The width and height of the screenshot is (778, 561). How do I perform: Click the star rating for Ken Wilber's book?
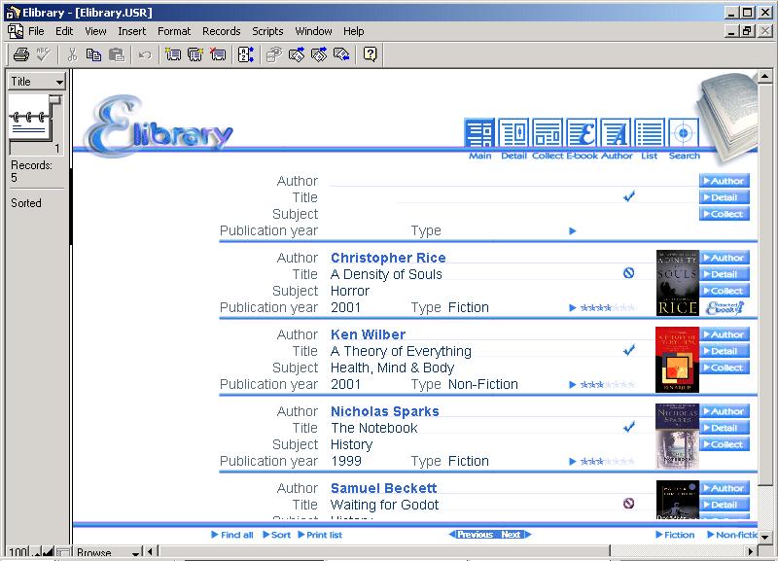[607, 384]
